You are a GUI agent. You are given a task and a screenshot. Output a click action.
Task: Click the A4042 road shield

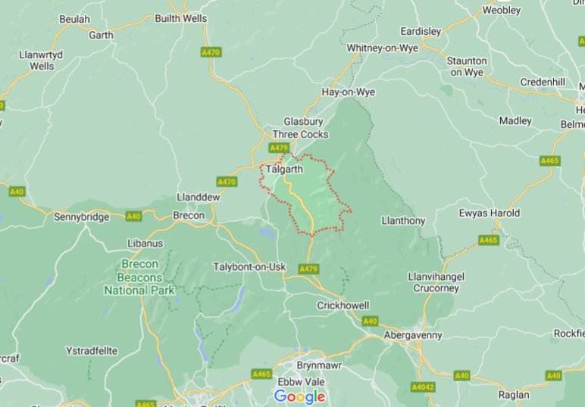click(423, 387)
